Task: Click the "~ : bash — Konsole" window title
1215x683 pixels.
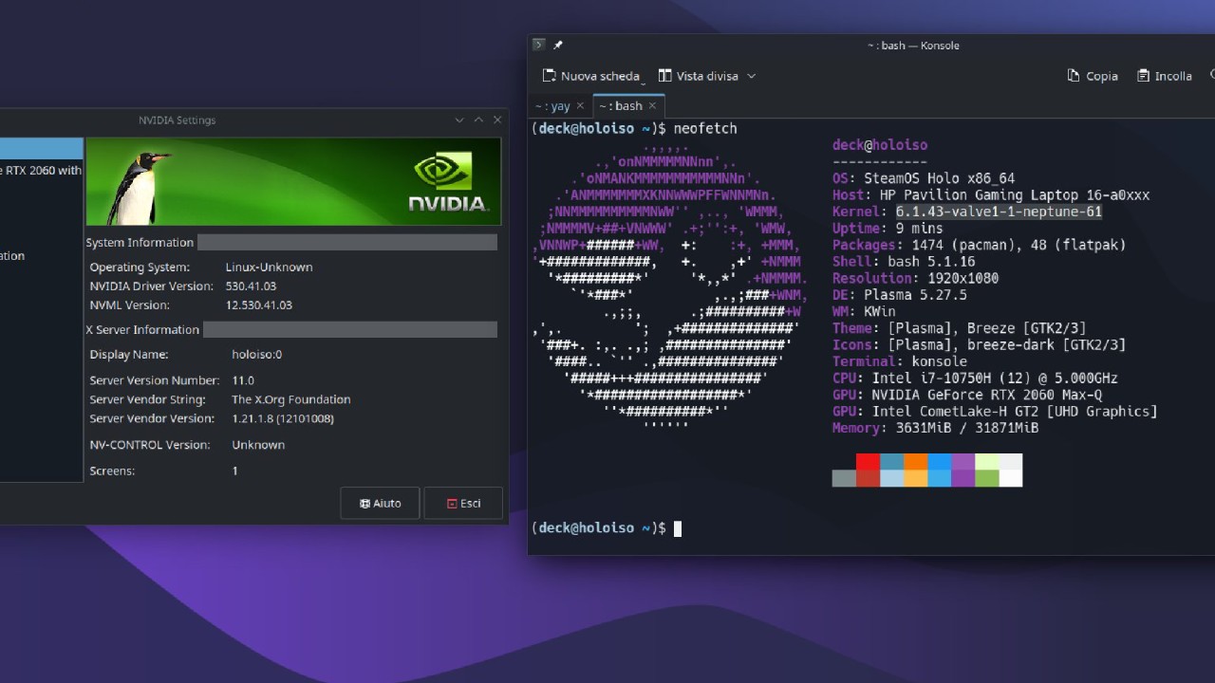Action: click(913, 46)
